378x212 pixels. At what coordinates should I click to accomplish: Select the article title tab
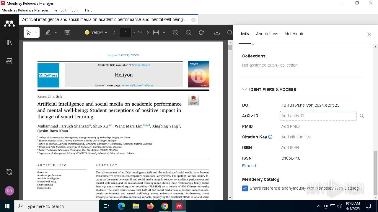click(105, 20)
